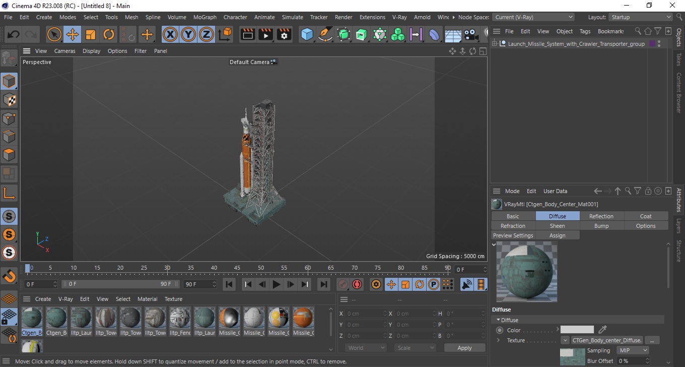685x367 pixels.
Task: Click the CTGen_Body_center_Diffuse texture button
Action: point(607,340)
